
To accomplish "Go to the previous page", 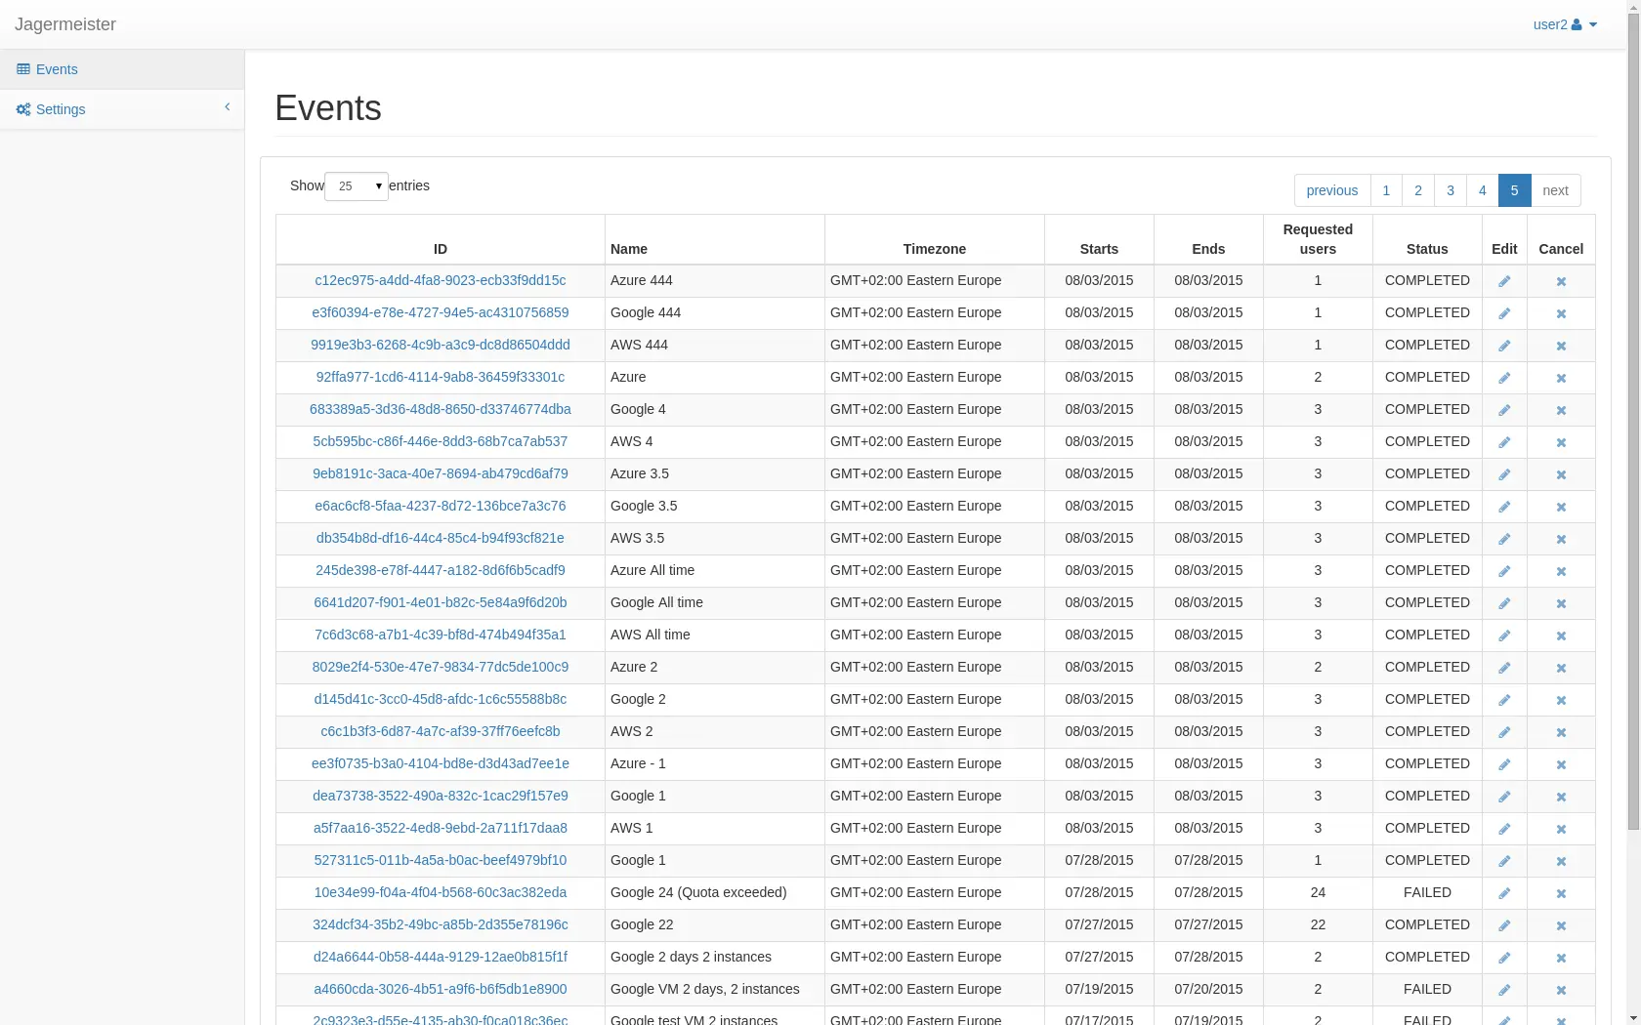I will pos(1331,190).
